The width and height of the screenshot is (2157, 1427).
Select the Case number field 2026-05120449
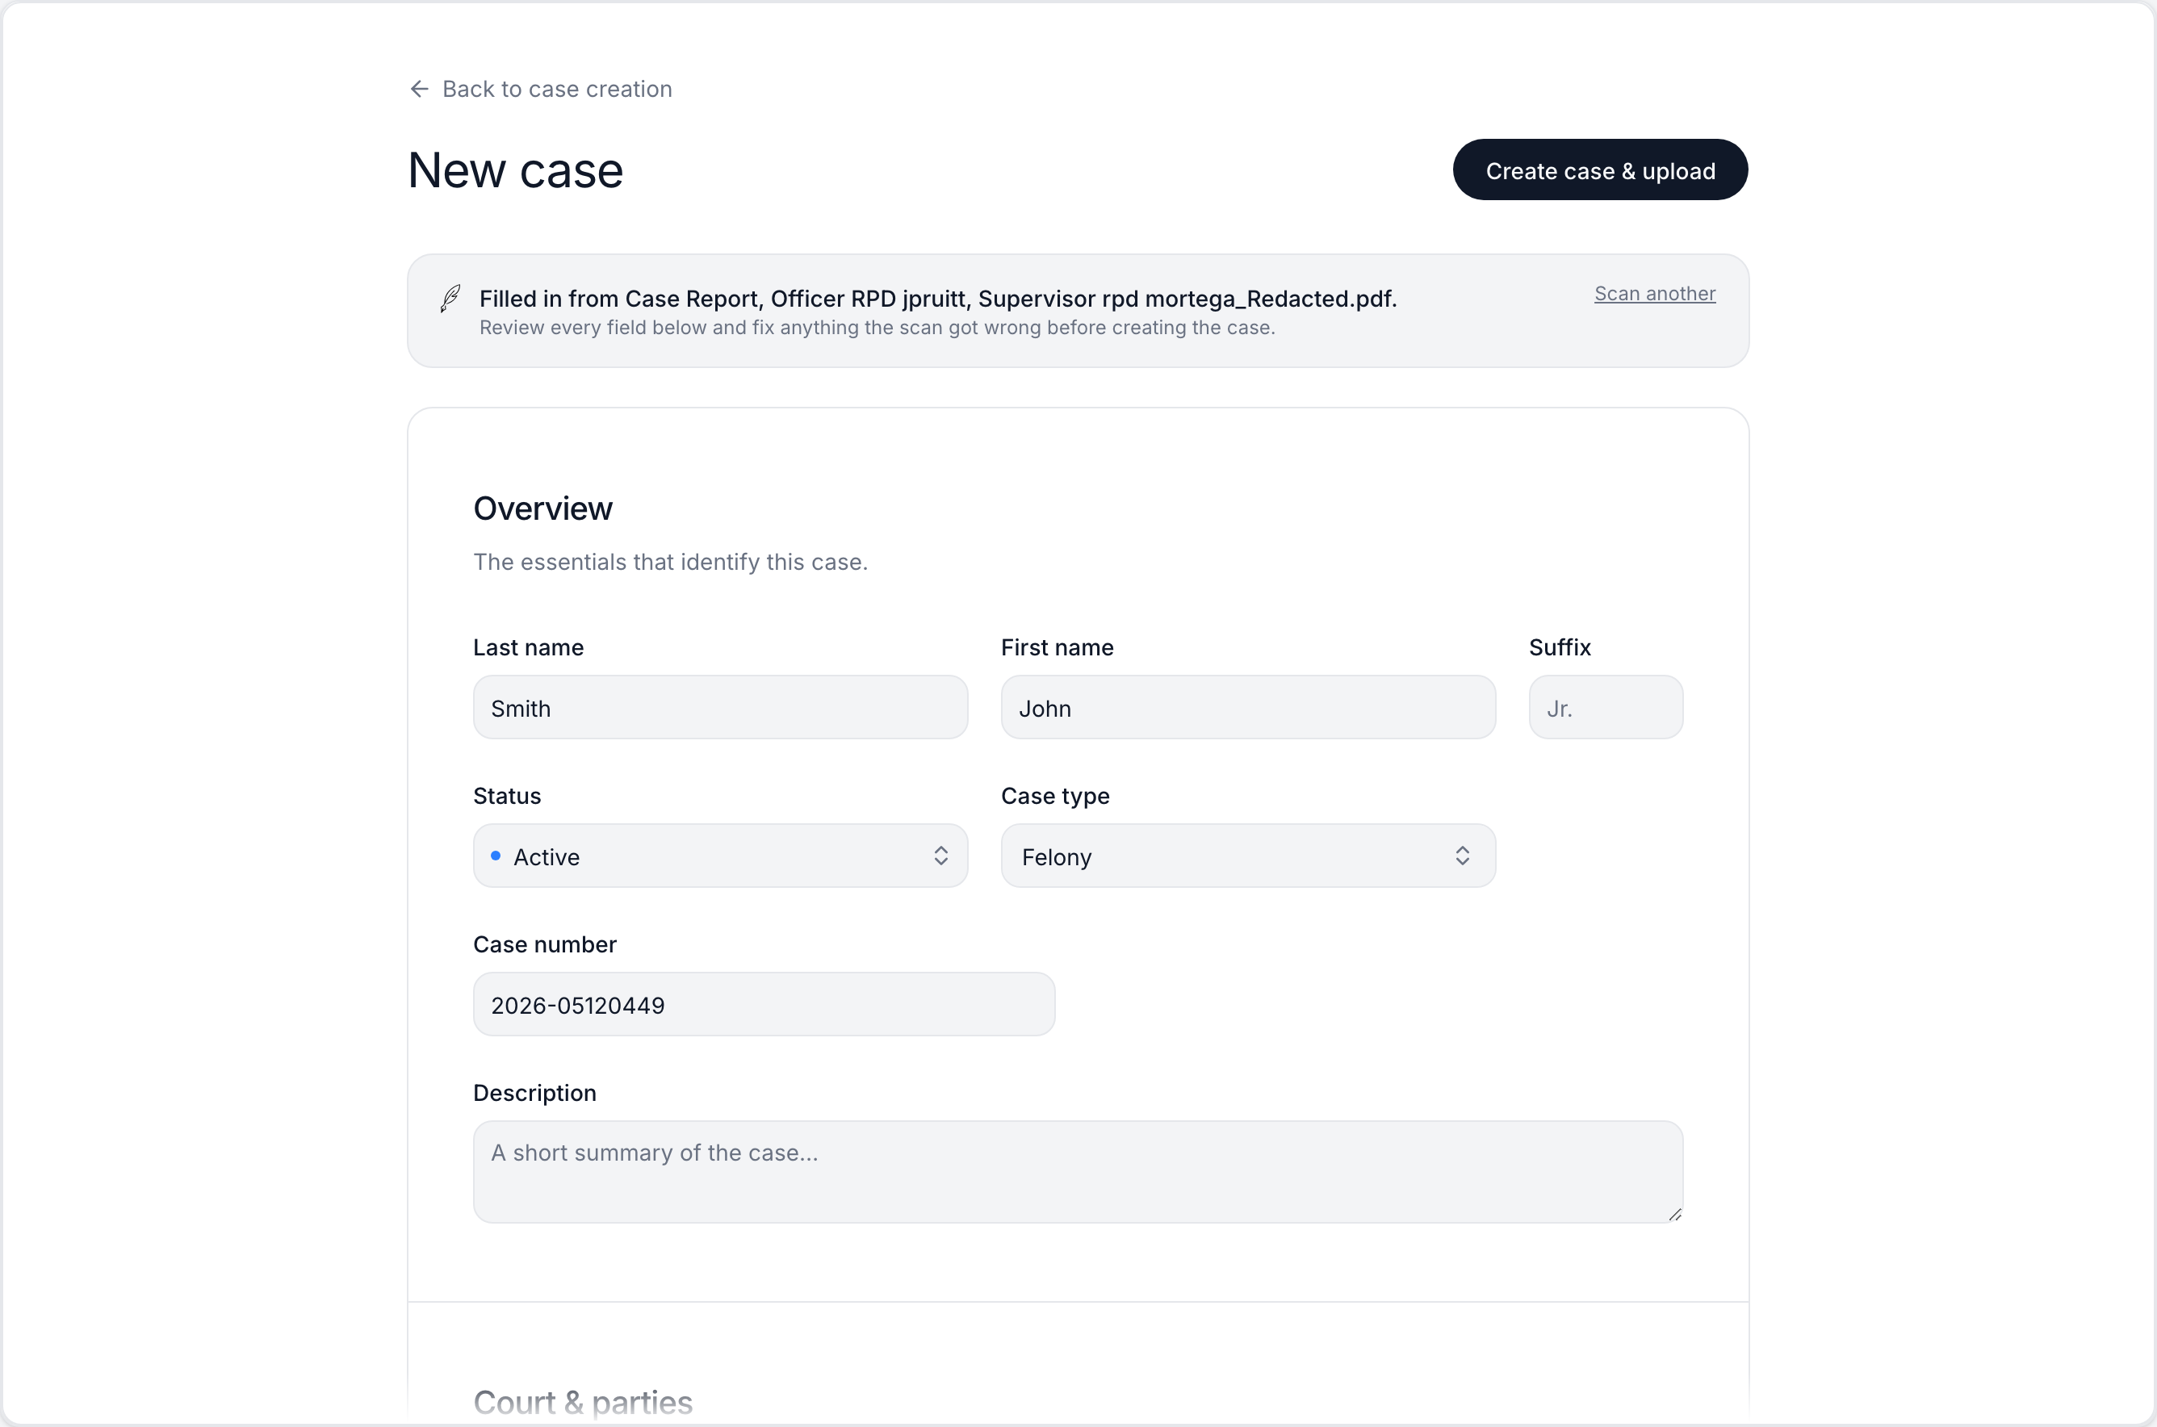coord(764,1005)
